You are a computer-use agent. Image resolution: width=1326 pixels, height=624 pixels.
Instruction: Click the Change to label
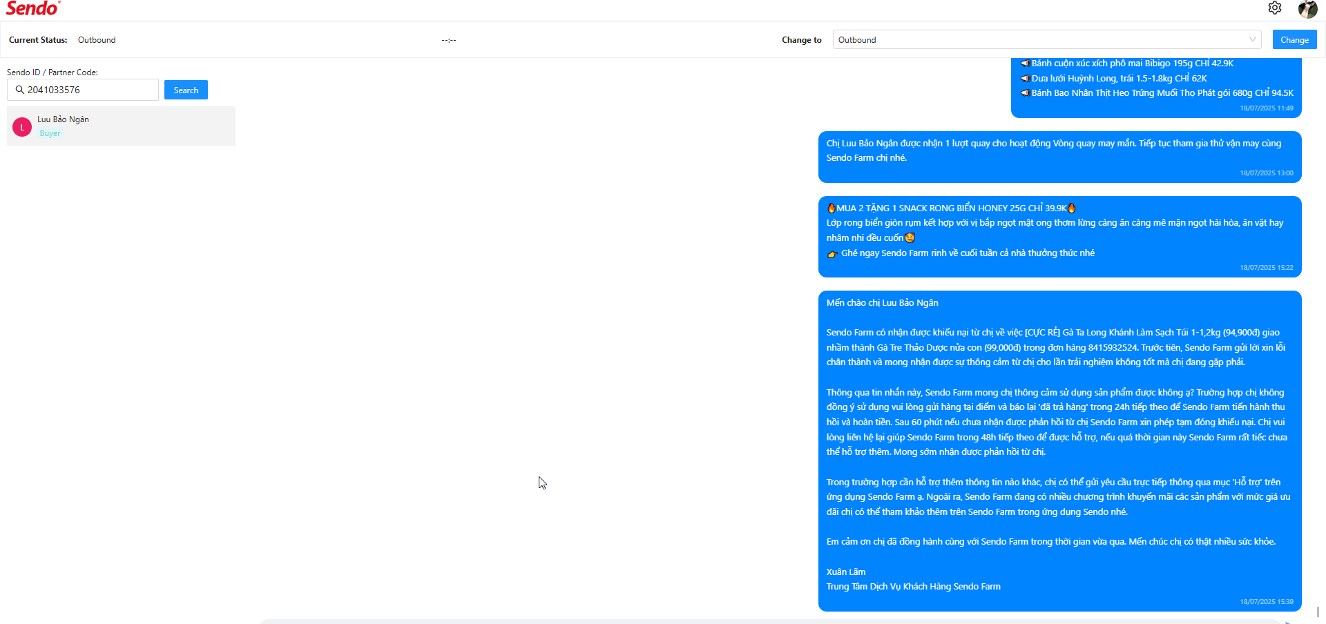802,40
